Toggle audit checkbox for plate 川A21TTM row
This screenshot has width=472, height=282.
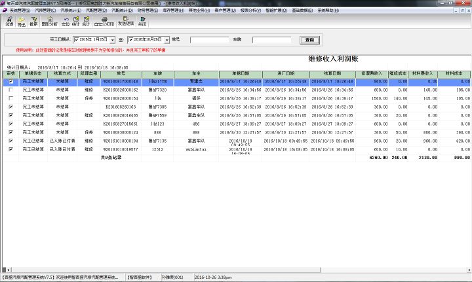tap(11, 81)
